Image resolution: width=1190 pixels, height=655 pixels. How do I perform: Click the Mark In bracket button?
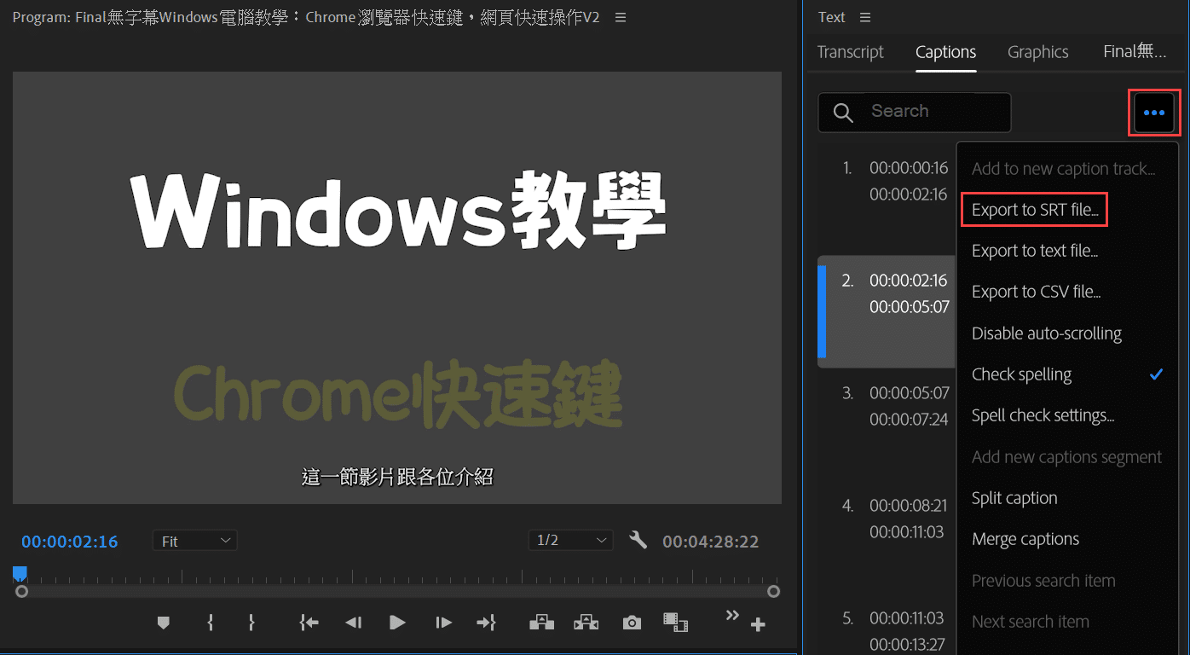tap(210, 623)
